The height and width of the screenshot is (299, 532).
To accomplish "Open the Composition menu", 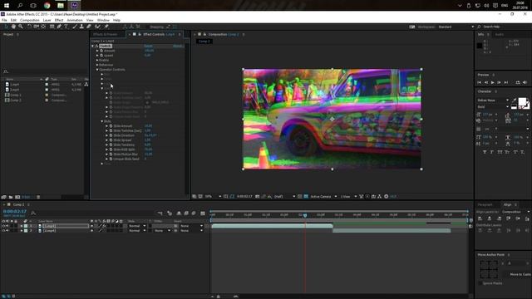I will (x=30, y=20).
